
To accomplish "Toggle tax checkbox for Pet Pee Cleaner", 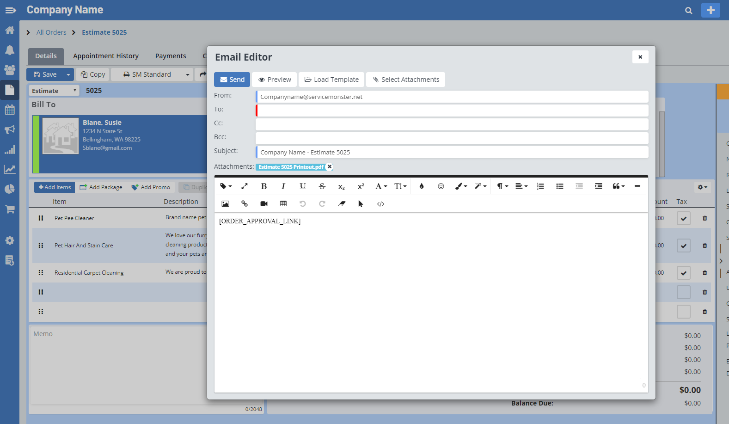I will tap(683, 218).
